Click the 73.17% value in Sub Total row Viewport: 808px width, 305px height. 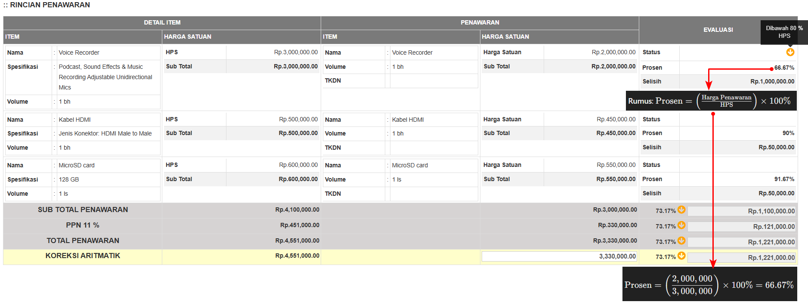(x=665, y=211)
